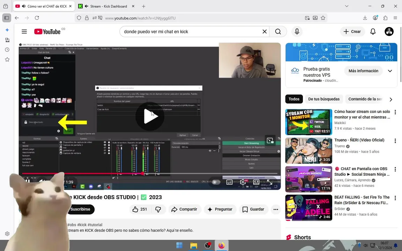Select the Cómo ver el CHAT tab
Screen dimensions: 402x251
pyautogui.click(x=44, y=6)
